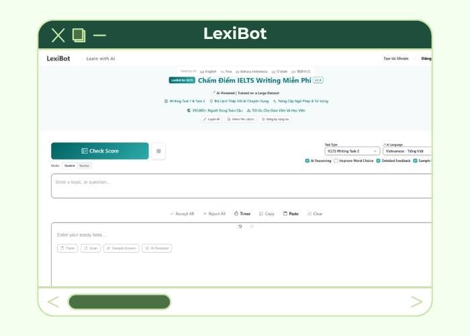Click Tạo tài khoản to create an account

pos(395,58)
